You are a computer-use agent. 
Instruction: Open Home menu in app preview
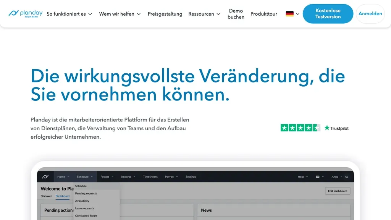tap(63, 176)
